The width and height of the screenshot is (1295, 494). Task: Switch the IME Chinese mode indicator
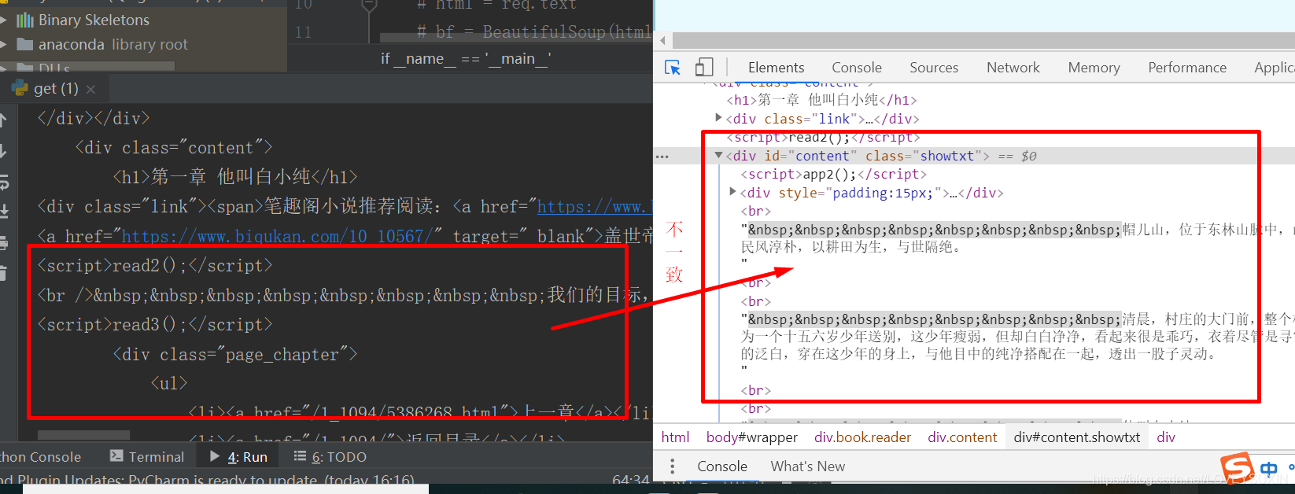1268,469
